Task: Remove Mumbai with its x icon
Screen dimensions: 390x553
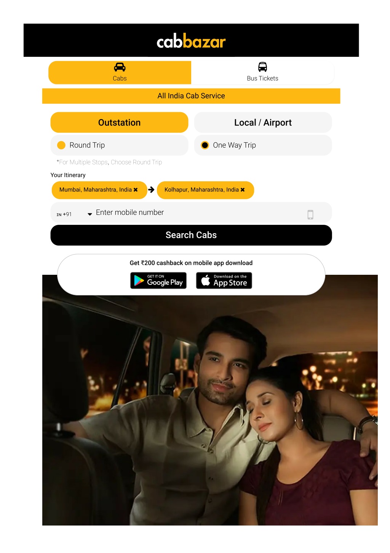Action: point(136,190)
